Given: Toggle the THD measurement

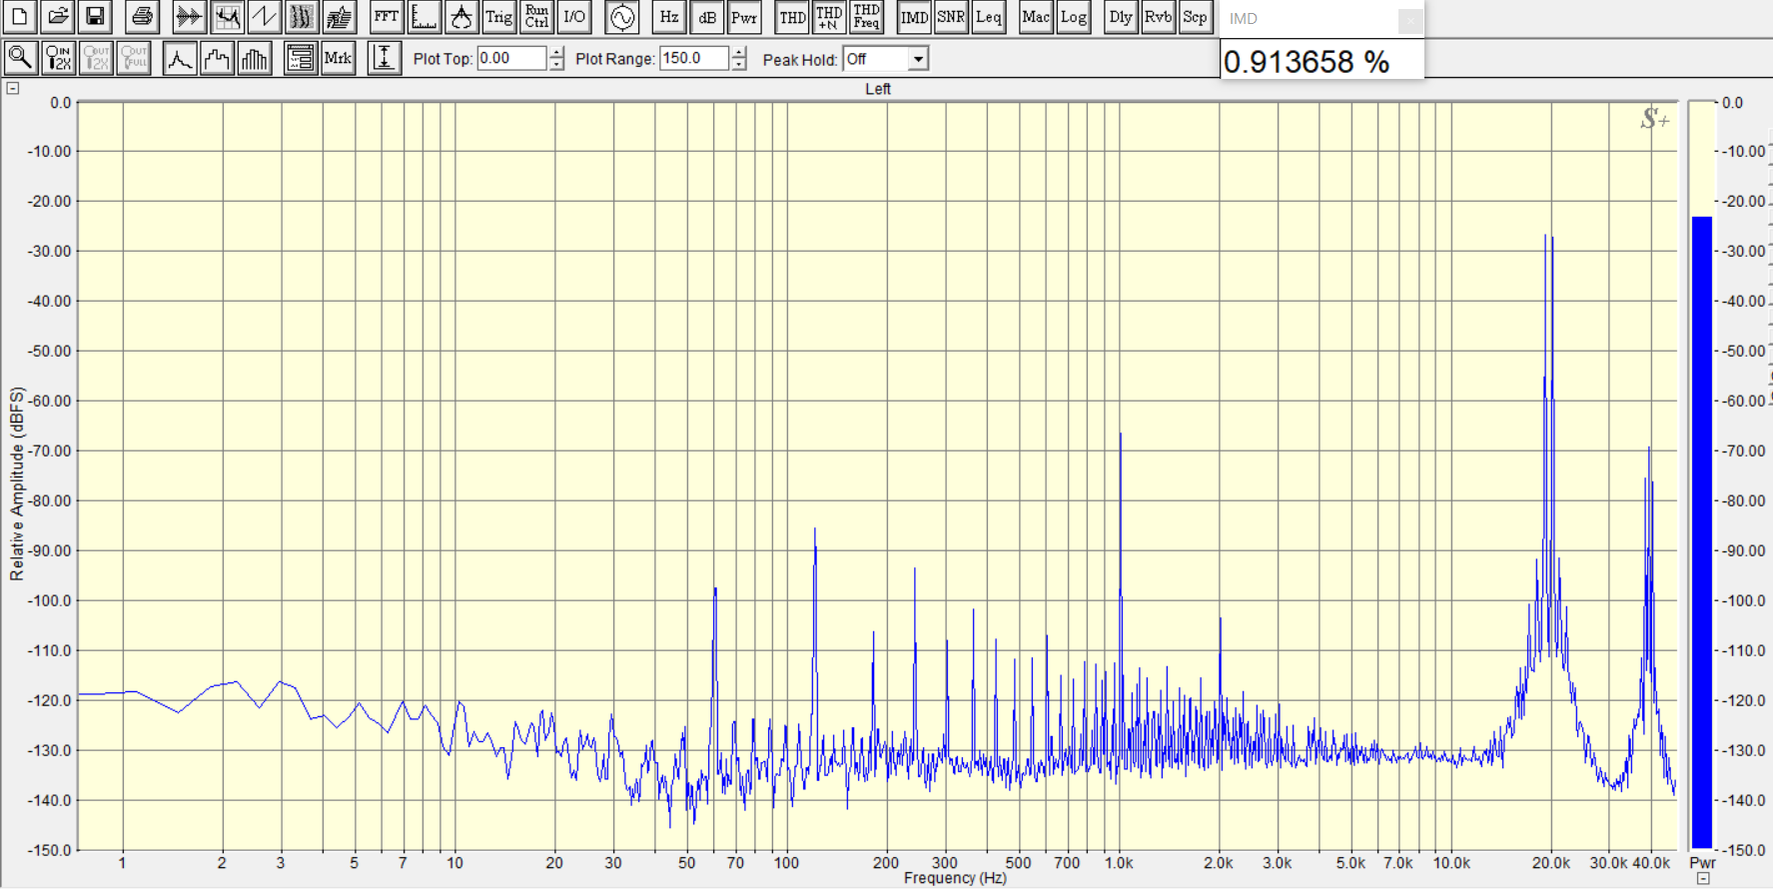Looking at the screenshot, I should point(792,17).
